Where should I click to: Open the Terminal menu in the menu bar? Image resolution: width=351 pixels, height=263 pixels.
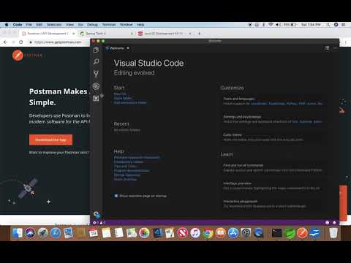pos(109,25)
